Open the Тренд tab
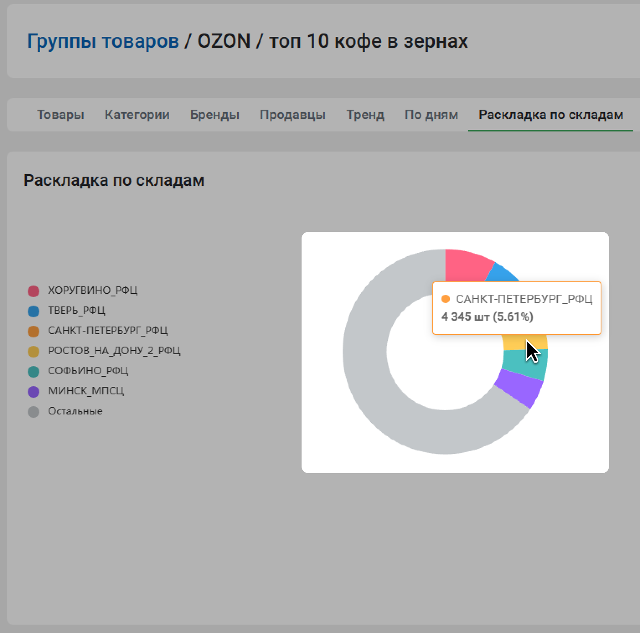 point(365,115)
